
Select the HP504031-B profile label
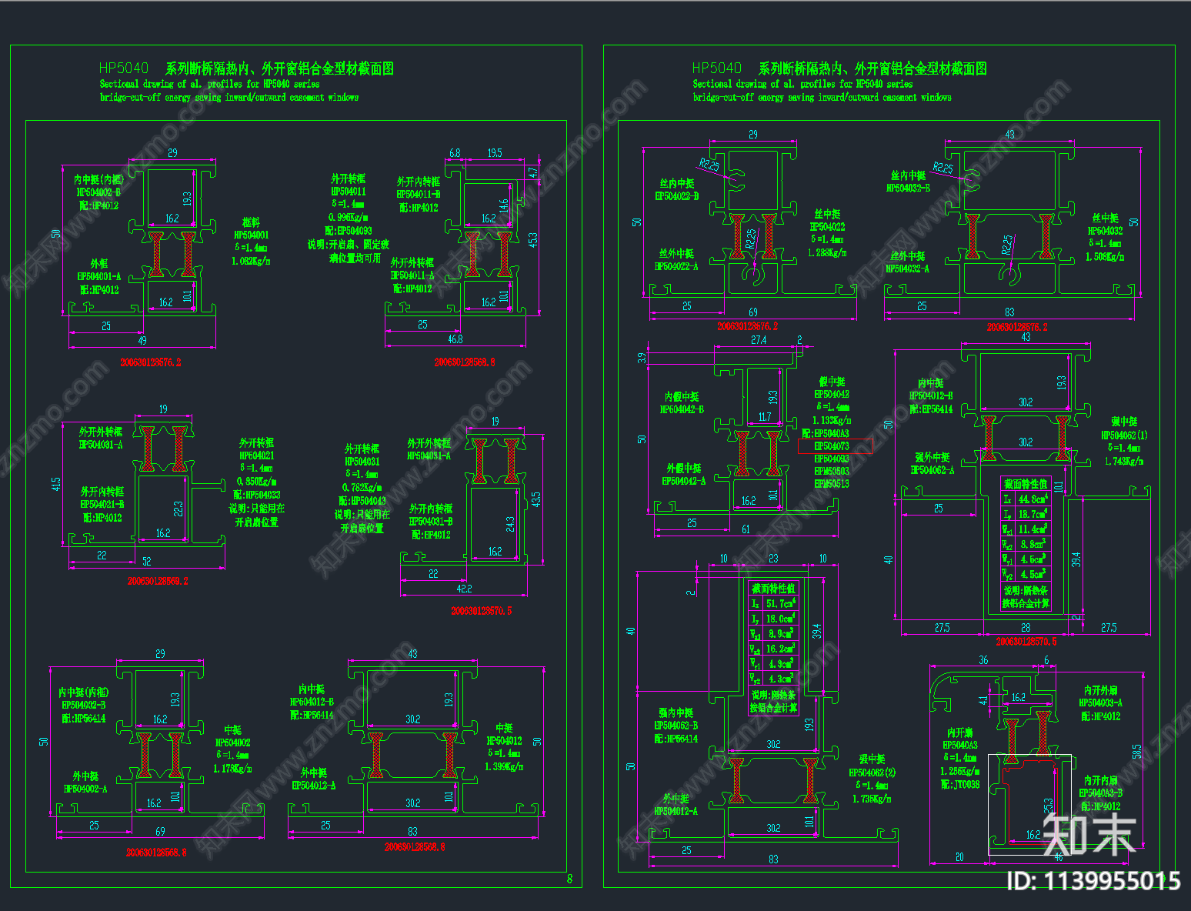431,522
